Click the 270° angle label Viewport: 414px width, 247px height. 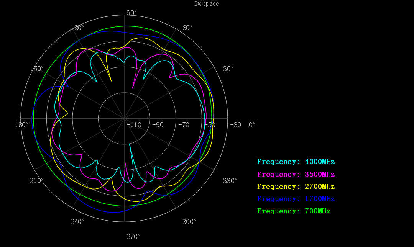click(x=133, y=237)
